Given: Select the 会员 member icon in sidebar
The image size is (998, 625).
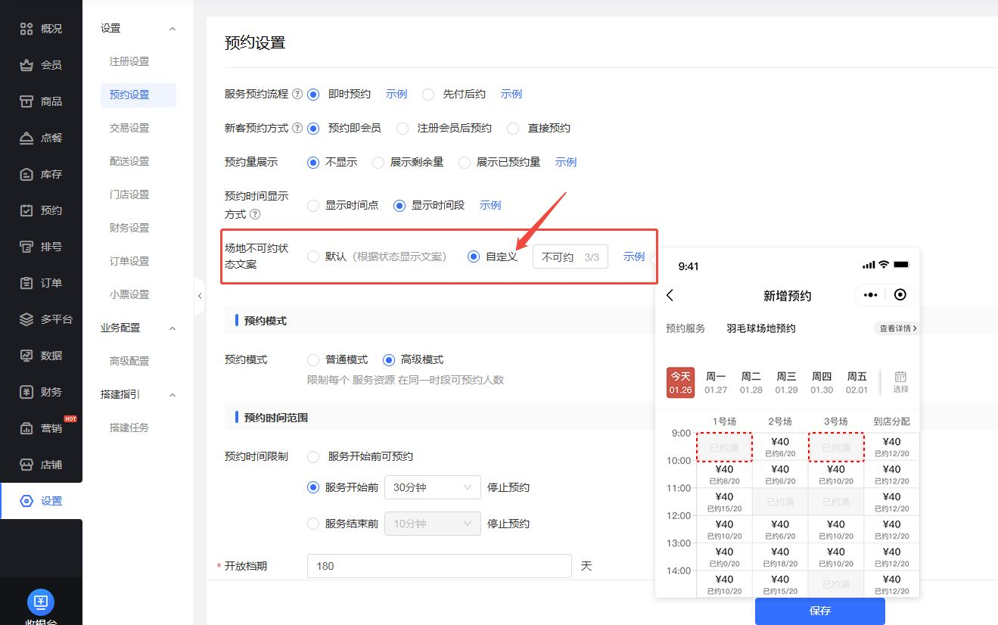Looking at the screenshot, I should point(41,65).
